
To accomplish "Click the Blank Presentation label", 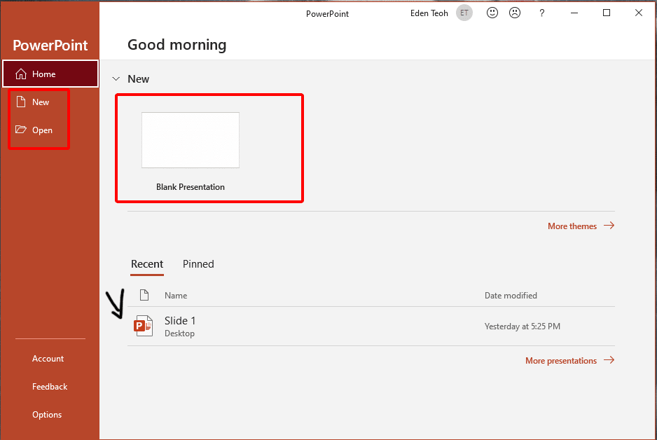I will [x=191, y=187].
